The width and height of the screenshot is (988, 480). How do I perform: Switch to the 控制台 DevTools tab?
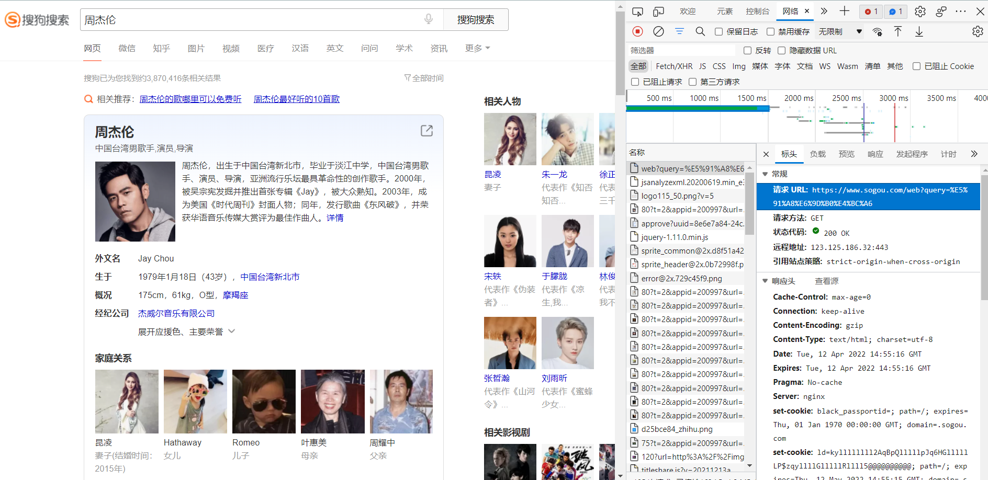tap(757, 12)
